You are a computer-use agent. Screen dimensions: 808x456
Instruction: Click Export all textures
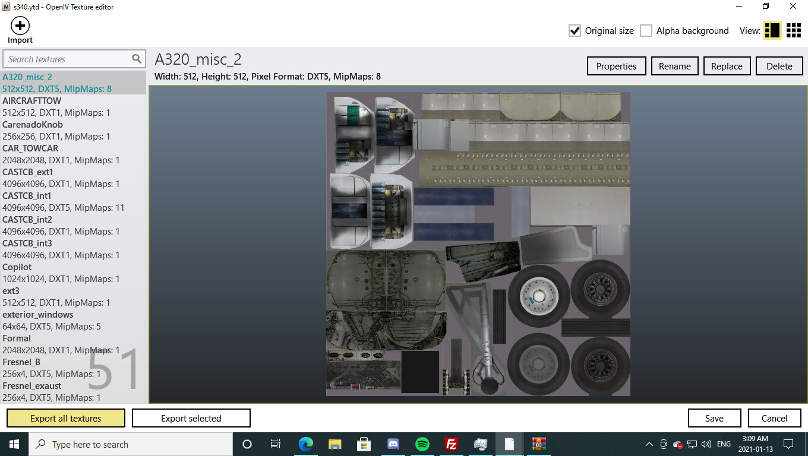click(x=66, y=418)
